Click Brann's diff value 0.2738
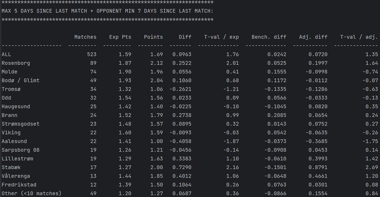Image resolution: width=380 pixels, height=197 pixels. point(182,115)
